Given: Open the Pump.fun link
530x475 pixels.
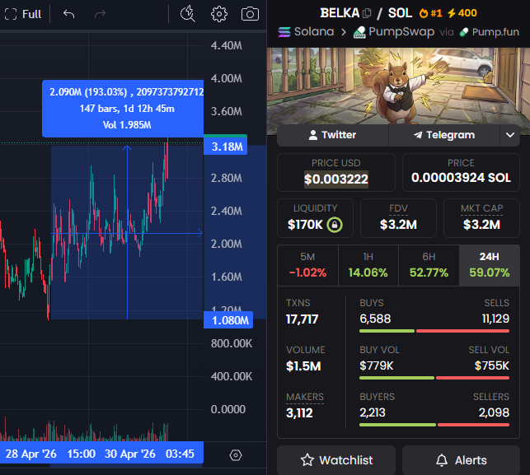Looking at the screenshot, I should 490,32.
